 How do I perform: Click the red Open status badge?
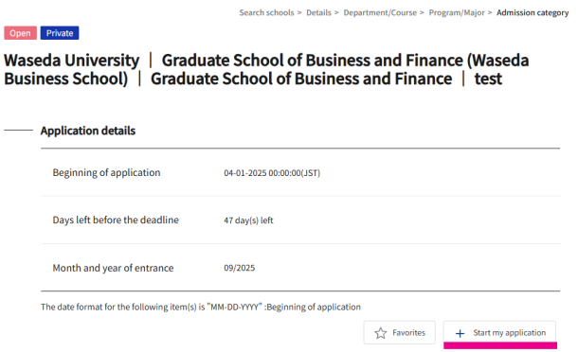[20, 33]
